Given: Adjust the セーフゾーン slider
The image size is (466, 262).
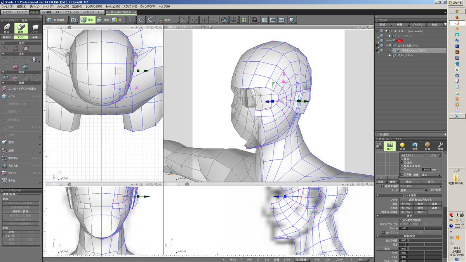Looking at the screenshot, I should [420, 232].
